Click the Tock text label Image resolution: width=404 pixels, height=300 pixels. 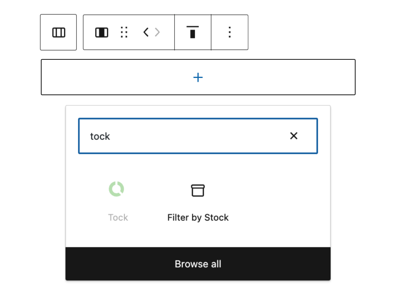pos(118,217)
